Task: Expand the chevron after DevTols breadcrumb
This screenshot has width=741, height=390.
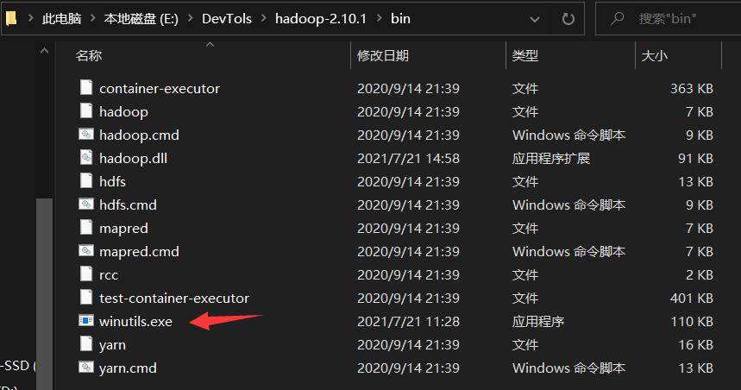Action: [262, 18]
